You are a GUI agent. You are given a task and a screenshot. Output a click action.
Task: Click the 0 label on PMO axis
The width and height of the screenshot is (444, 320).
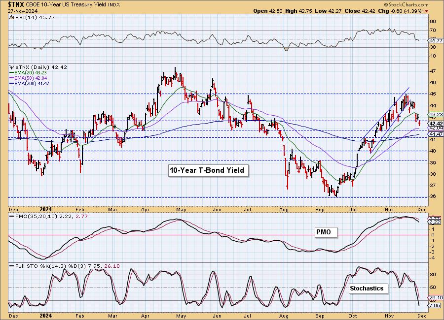click(x=433, y=235)
